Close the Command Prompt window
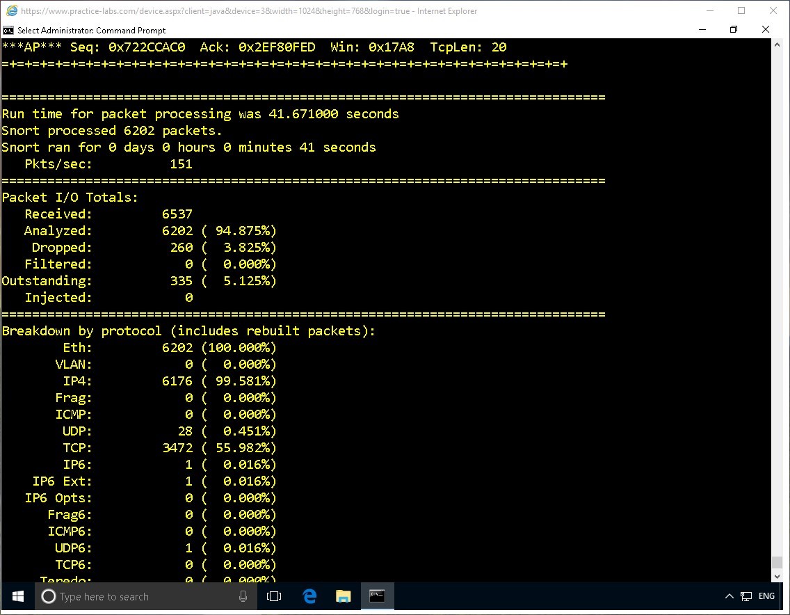790x615 pixels. pyautogui.click(x=766, y=29)
